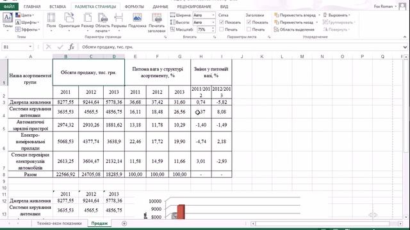The image size is (410, 230).
Task: Click the vertical scrollbar down arrow
Action: point(406,217)
